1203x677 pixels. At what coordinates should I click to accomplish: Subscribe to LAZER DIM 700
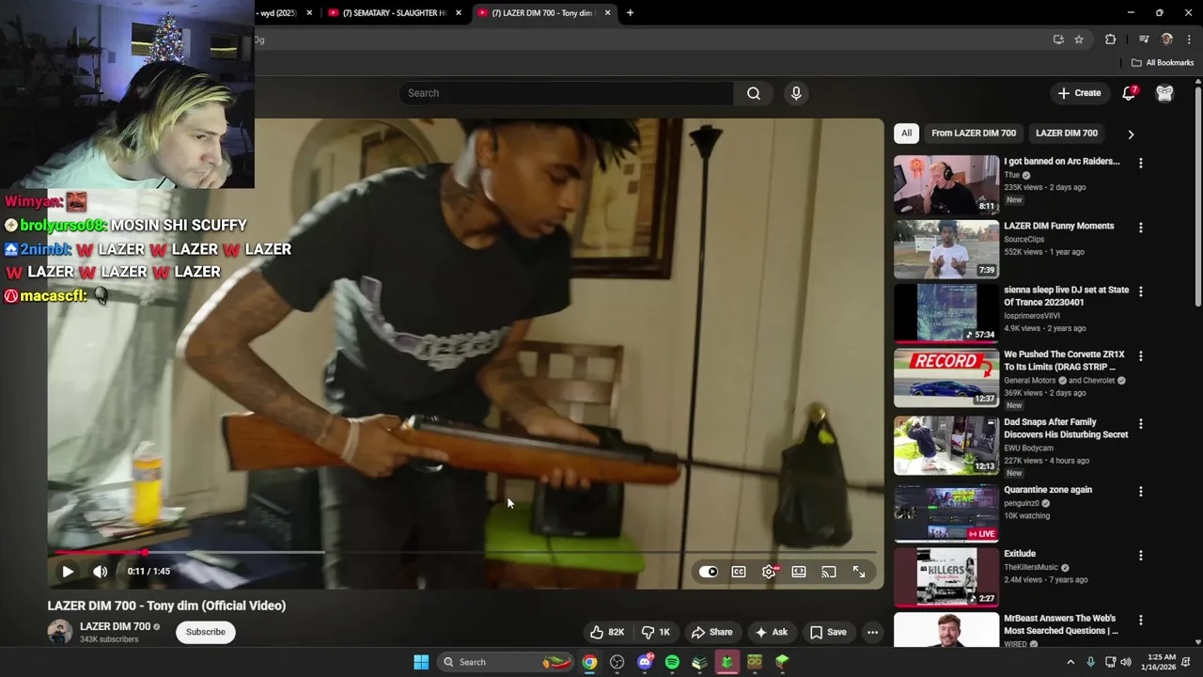(x=205, y=632)
